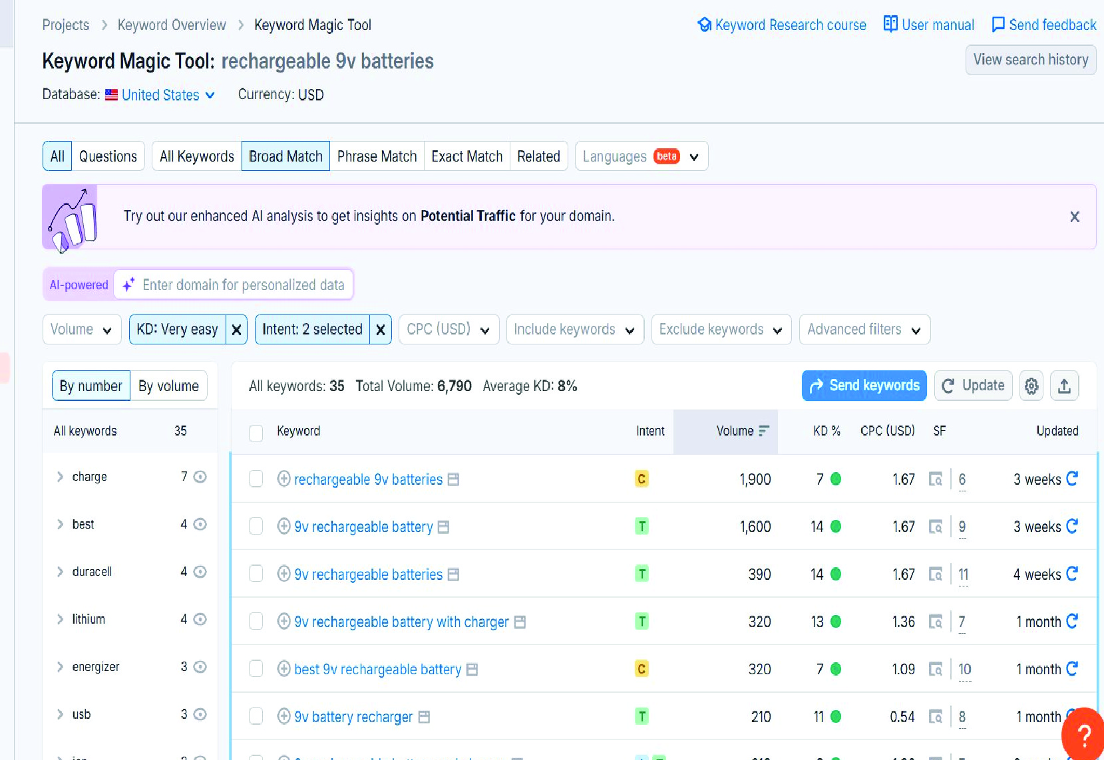Check the select-all keywords checkbox
This screenshot has width=1104, height=760.
(x=256, y=432)
